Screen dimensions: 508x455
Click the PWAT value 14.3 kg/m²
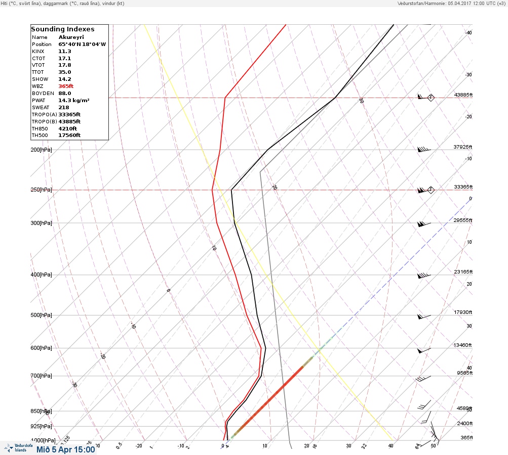pos(74,100)
